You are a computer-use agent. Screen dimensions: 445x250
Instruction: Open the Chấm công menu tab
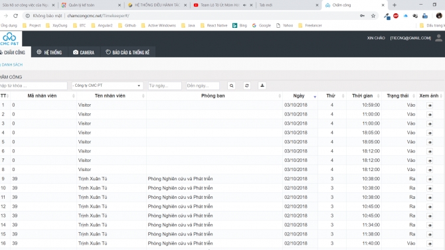[15, 52]
